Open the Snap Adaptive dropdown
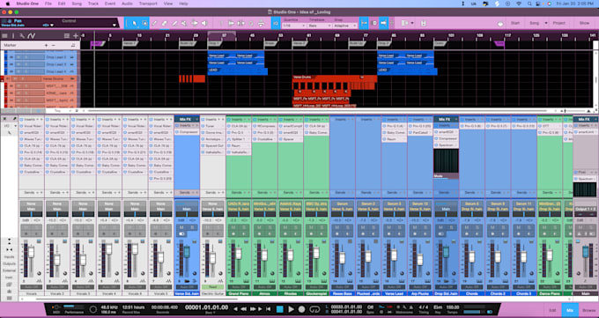 [345, 26]
